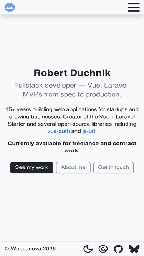This screenshot has width=144, height=256.
Task: Click the Websanova mountain logo
Action: 10,7
